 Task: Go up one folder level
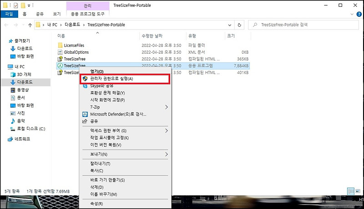pyautogui.click(x=30, y=25)
